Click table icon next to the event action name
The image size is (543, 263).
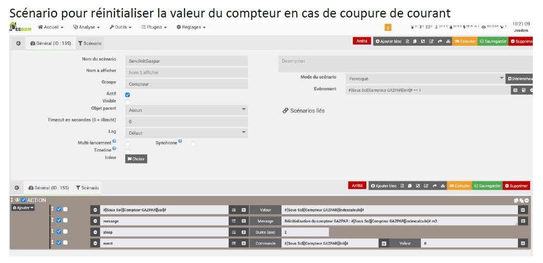pos(244,244)
